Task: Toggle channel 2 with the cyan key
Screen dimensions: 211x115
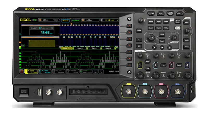Action: [156, 65]
